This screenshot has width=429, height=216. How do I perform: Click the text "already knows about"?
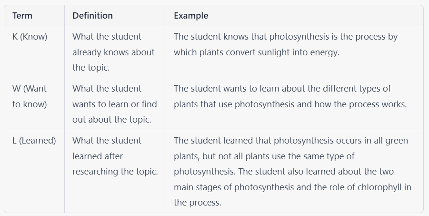113,52
